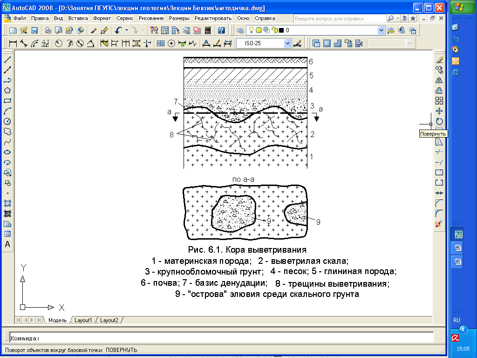The image size is (477, 358).
Task: Select the Arc drawing tool
Action: tap(7, 111)
